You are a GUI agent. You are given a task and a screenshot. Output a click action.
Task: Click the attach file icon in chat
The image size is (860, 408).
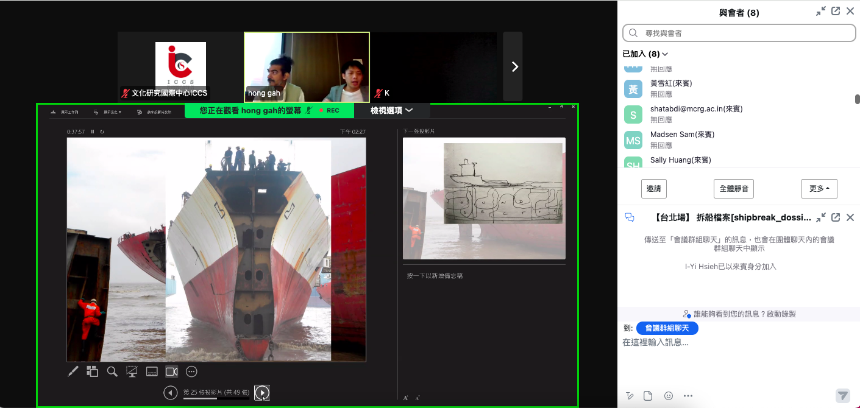[x=648, y=396]
